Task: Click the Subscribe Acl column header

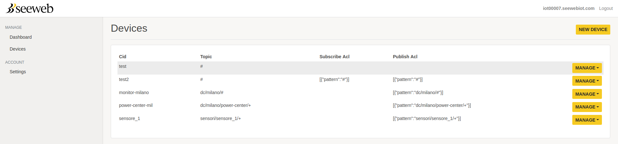Action: pyautogui.click(x=334, y=57)
